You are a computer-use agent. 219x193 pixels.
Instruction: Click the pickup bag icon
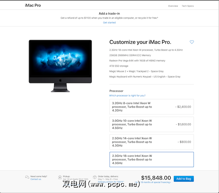tap(60, 177)
